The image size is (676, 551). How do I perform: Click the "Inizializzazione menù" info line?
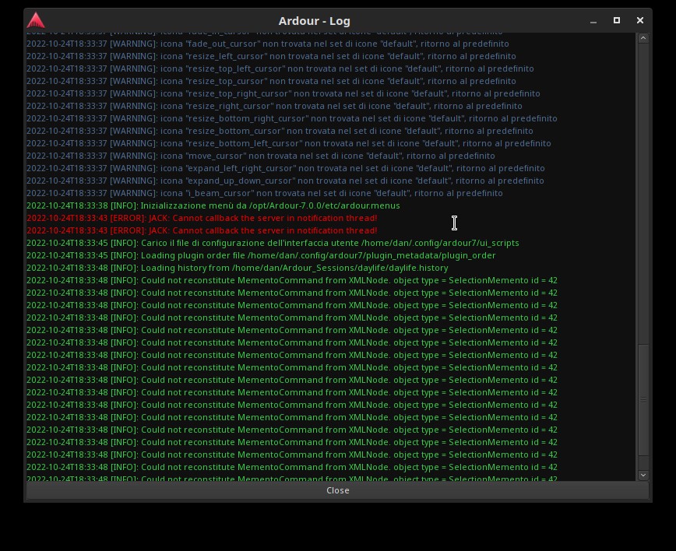click(213, 205)
